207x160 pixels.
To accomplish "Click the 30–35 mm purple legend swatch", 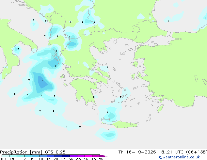I will 73,156.
